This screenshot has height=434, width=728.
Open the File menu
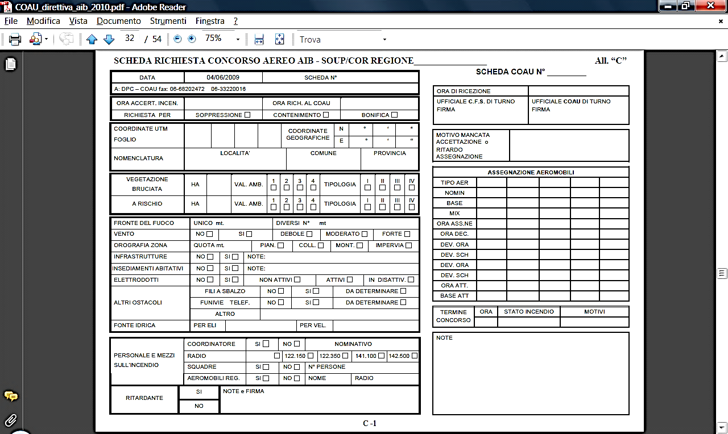coord(11,21)
